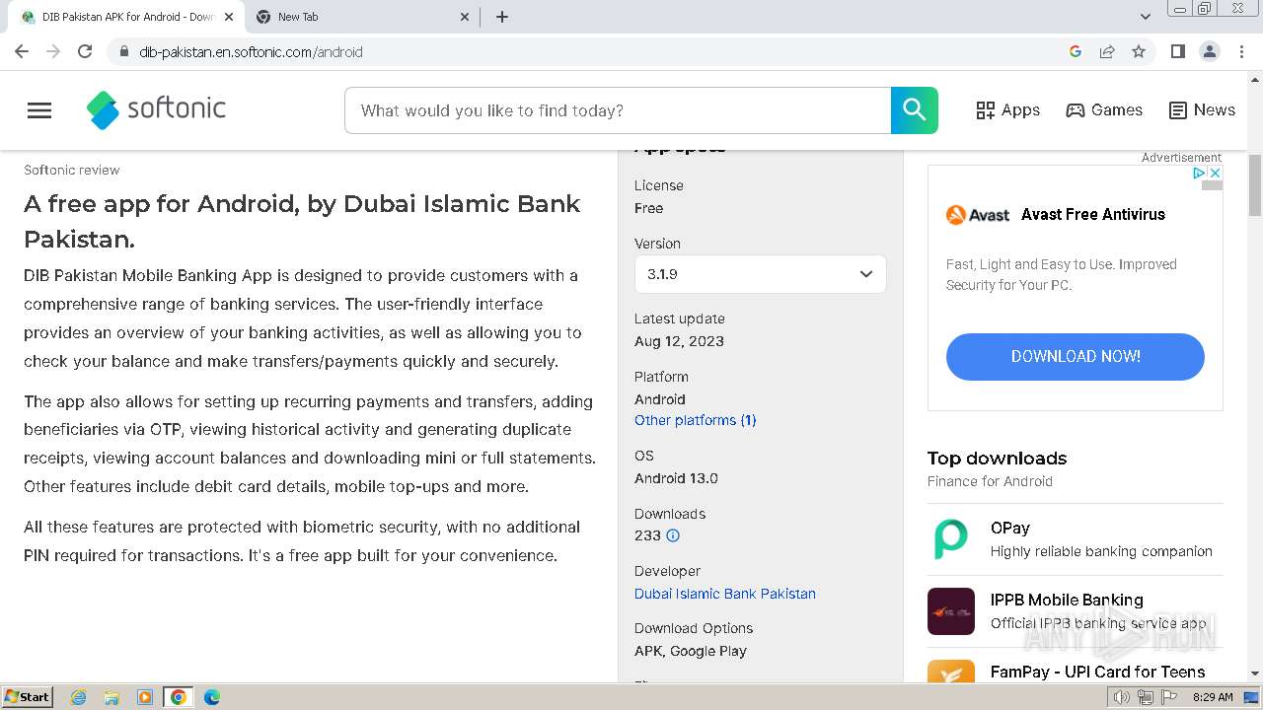Open the OPay app title
Image resolution: width=1263 pixels, height=710 pixels.
pos(1010,528)
